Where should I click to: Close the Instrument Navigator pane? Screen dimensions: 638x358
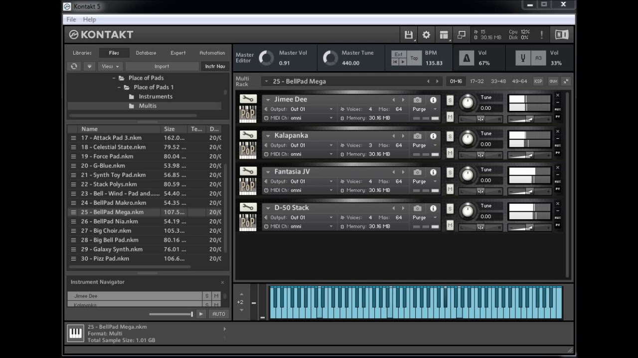[x=222, y=282]
